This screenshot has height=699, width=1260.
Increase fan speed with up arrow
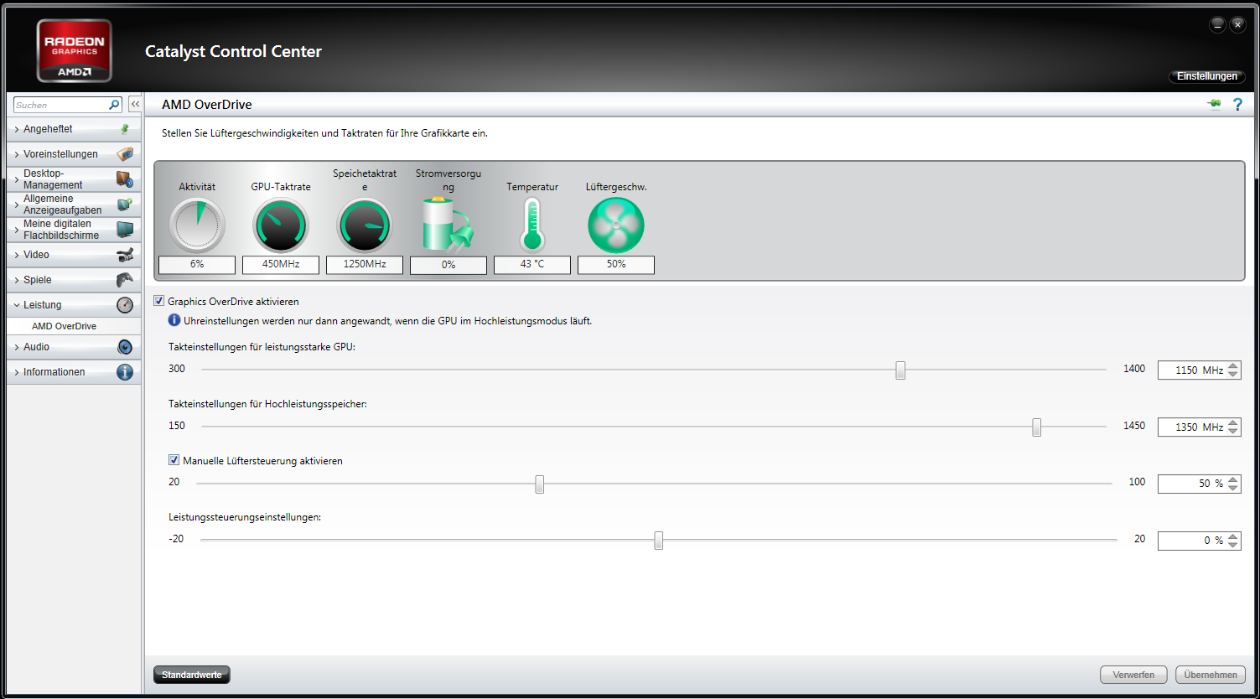pyautogui.click(x=1232, y=479)
